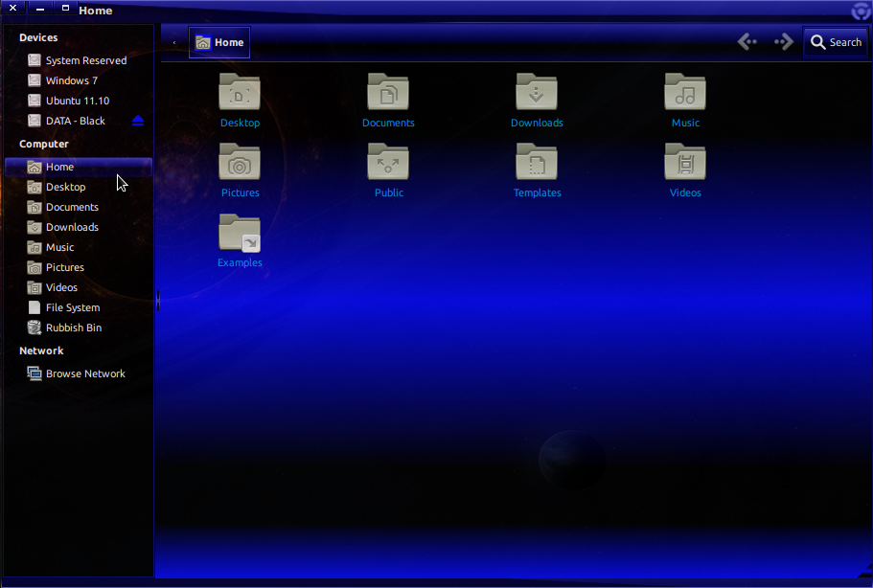
Task: Click the Search button
Action: pos(836,42)
